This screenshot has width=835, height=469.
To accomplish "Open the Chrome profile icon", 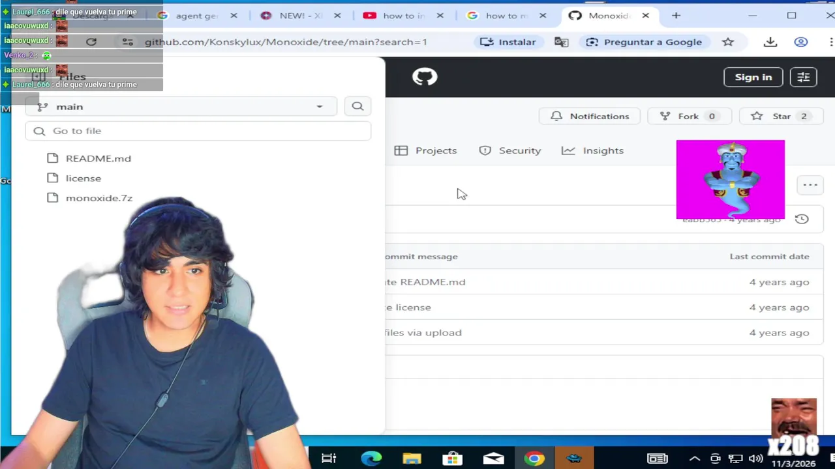I will click(x=801, y=42).
